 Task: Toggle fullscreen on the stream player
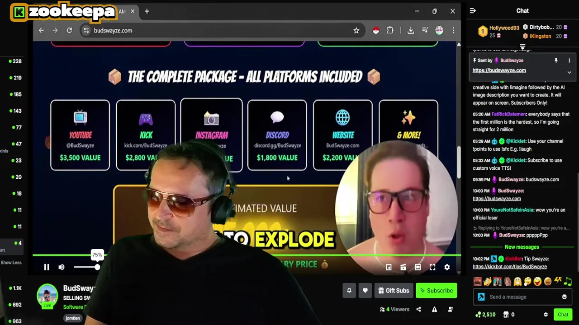[x=432, y=267]
